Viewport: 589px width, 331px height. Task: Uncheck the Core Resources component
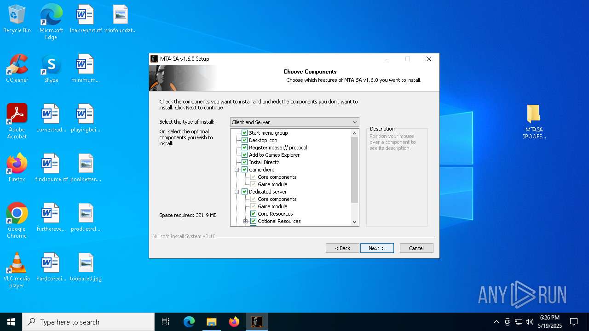(x=254, y=214)
